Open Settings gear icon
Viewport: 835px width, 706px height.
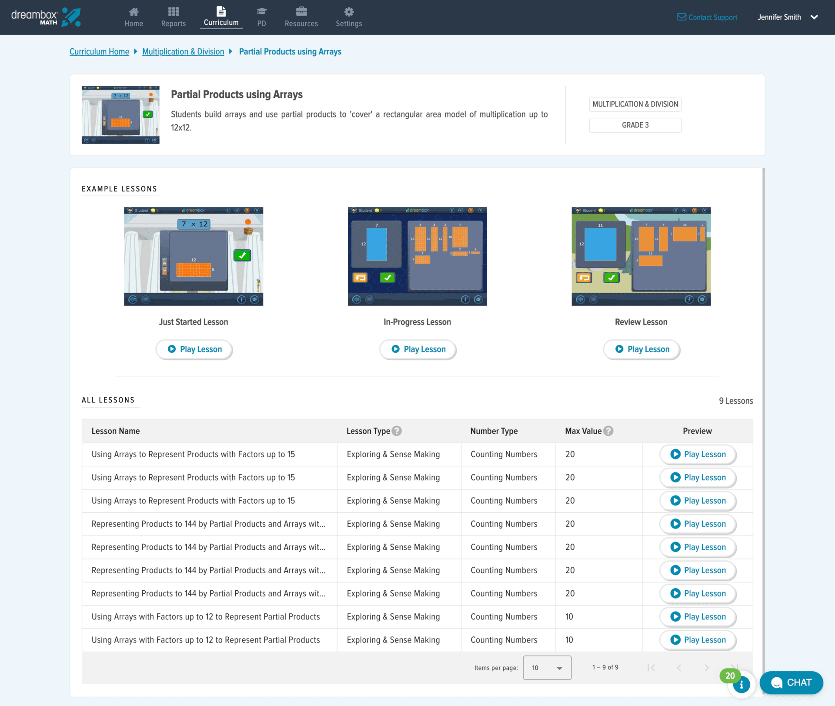348,12
